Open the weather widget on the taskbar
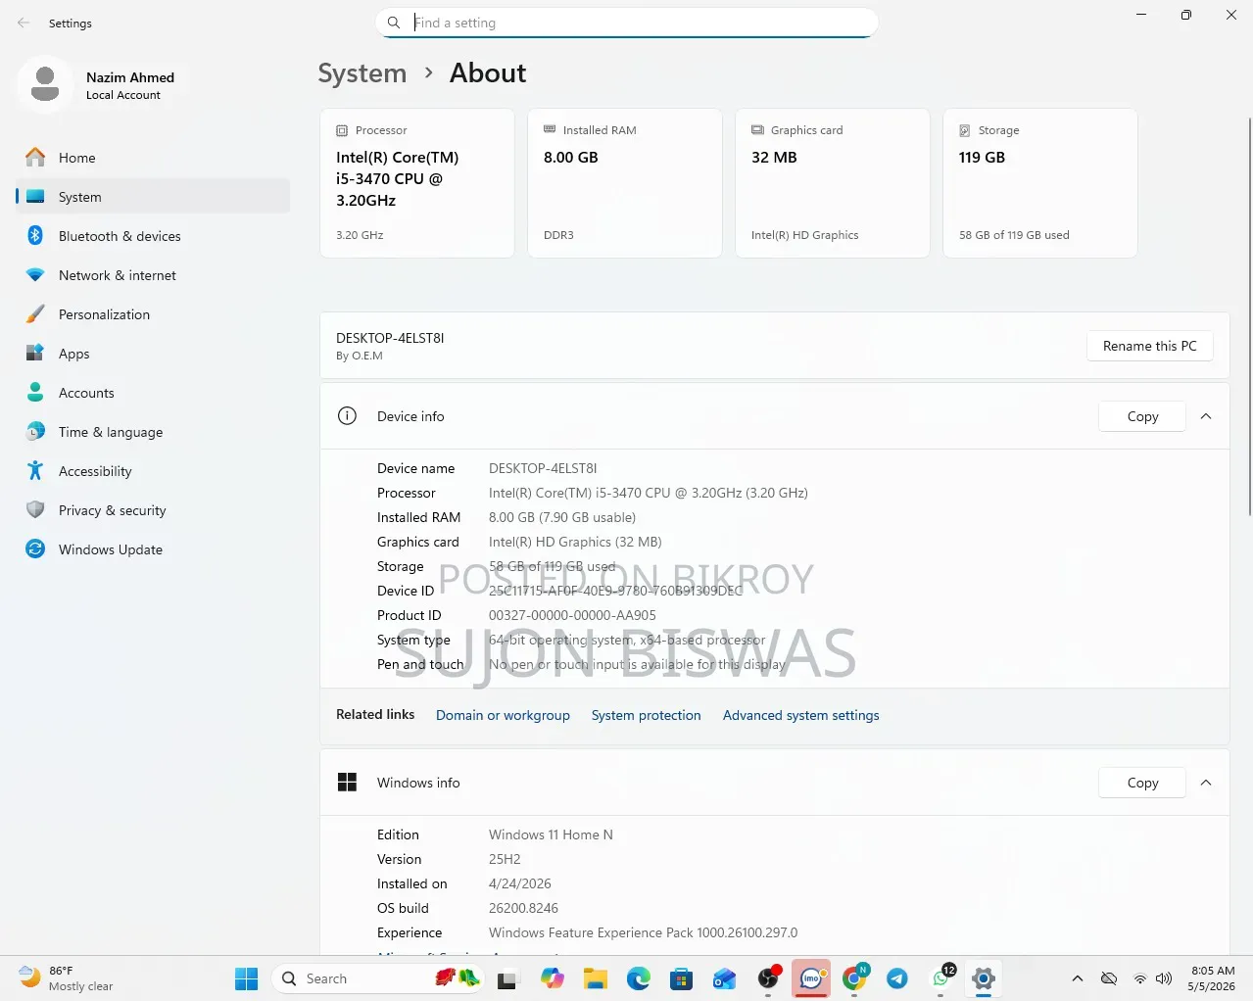 67,978
